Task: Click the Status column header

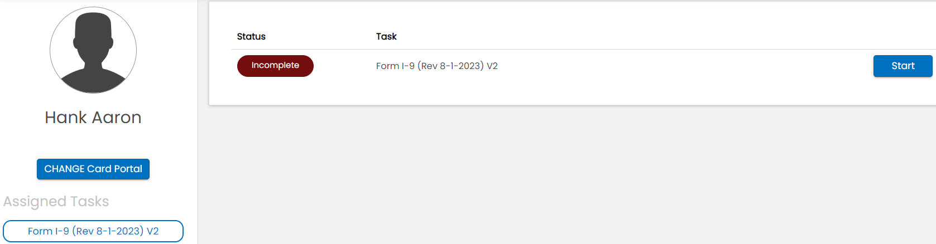Action: click(x=251, y=36)
